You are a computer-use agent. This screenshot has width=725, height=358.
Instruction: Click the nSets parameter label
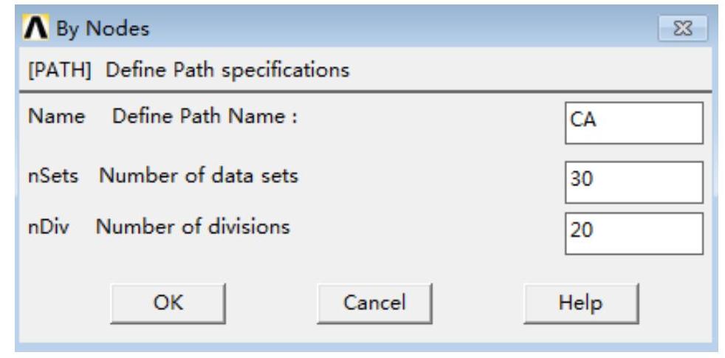coord(49,177)
